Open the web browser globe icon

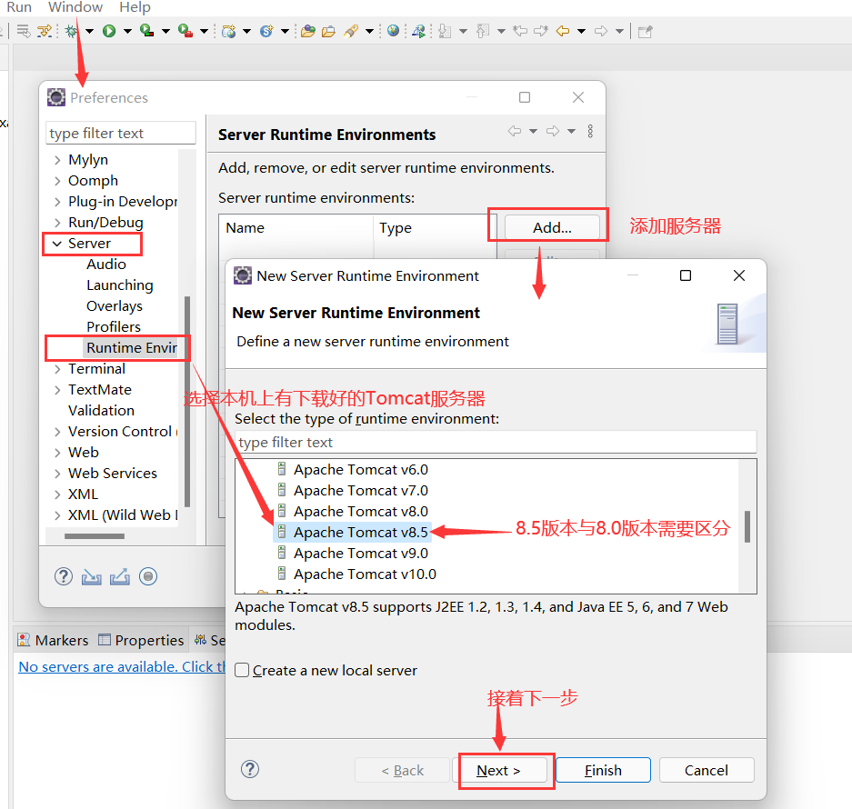394,31
